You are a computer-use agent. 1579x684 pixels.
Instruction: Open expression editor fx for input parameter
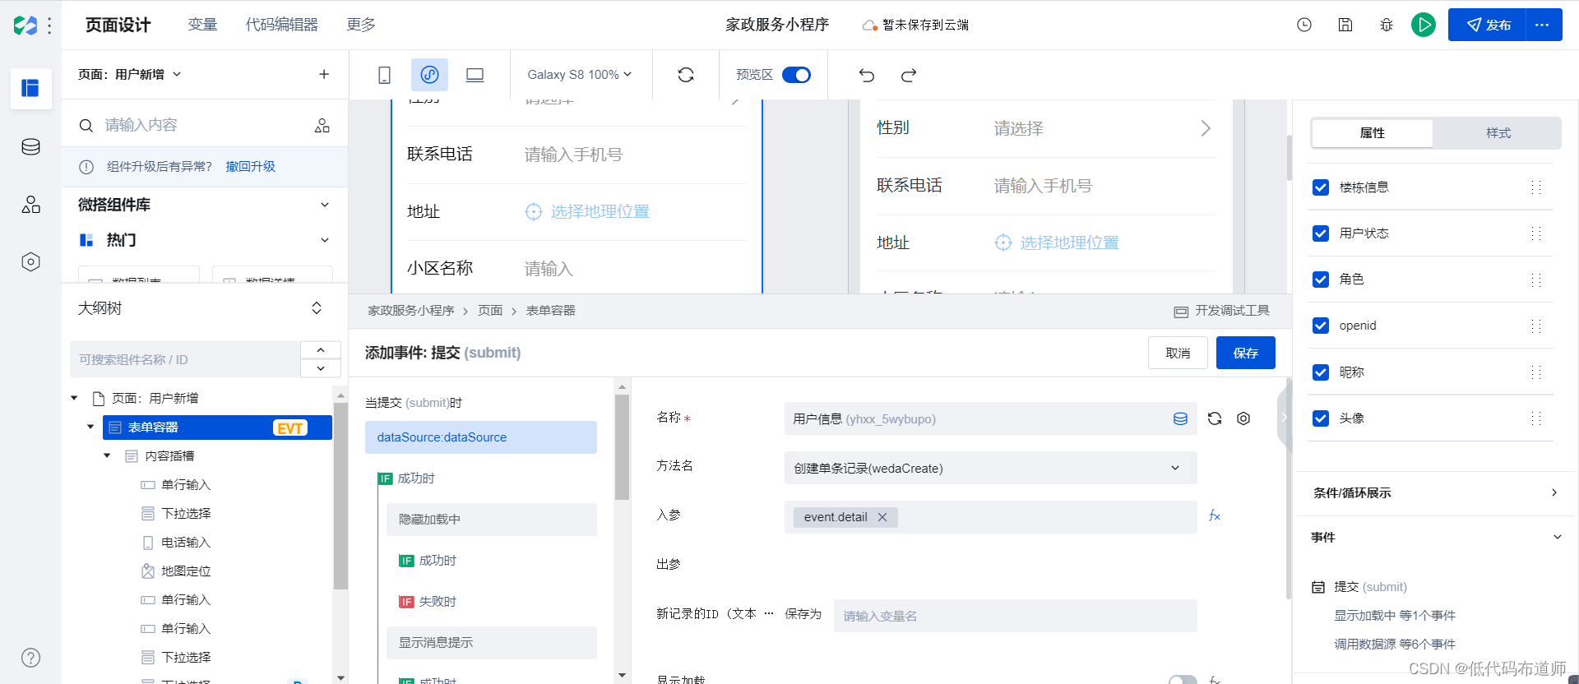(1215, 516)
